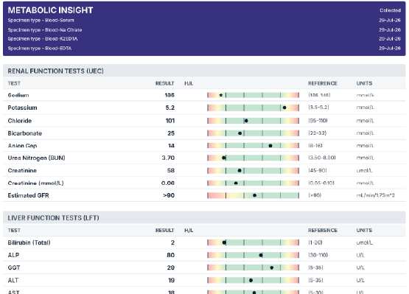Click the Urea Nitrogen reference range (3.50-8.00)
Image resolution: width=409 pixels, height=294 pixels.
(x=322, y=158)
